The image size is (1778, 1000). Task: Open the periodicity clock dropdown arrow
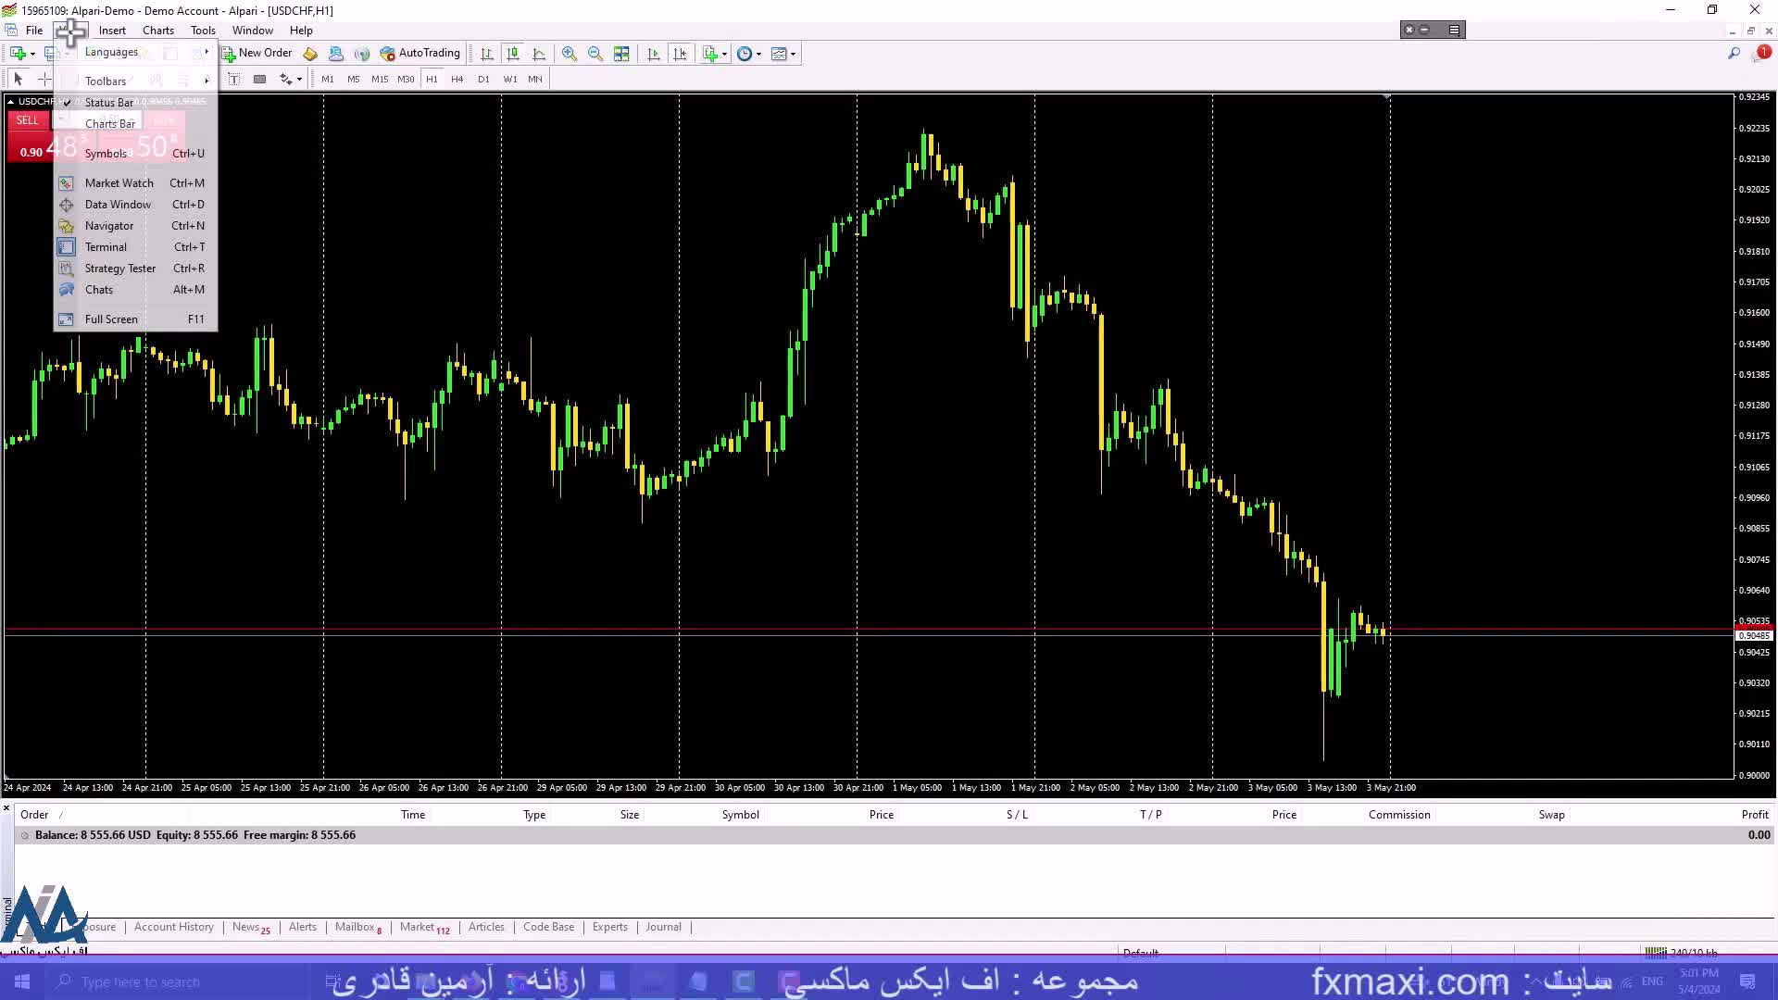point(759,55)
